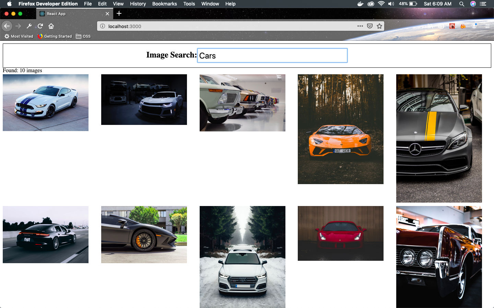Viewport: 494px width, 308px height.
Task: Click the 'Found: 10 images' text
Action: (22, 70)
